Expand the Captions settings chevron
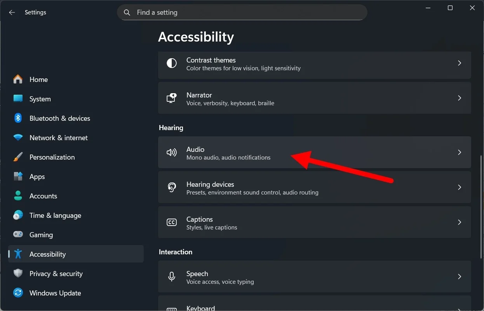This screenshot has height=311, width=484. (x=460, y=222)
